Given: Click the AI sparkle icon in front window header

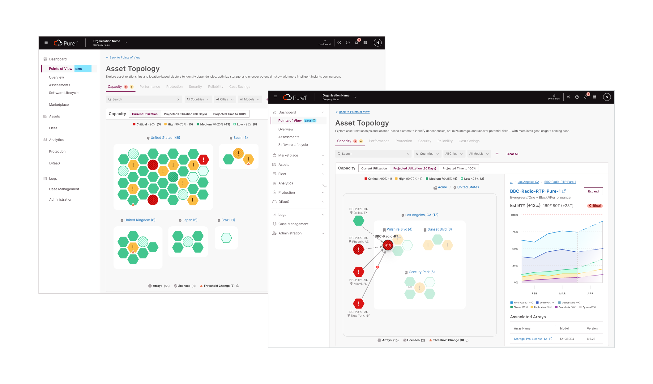Looking at the screenshot, I should 569,97.
